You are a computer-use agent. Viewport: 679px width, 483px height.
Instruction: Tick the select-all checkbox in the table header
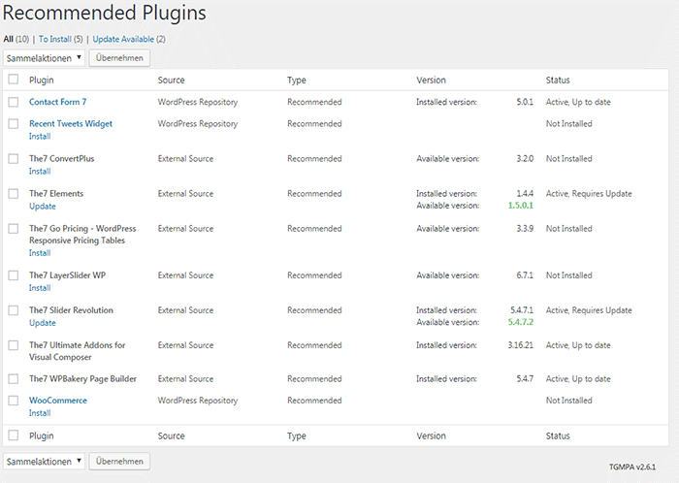(14, 80)
